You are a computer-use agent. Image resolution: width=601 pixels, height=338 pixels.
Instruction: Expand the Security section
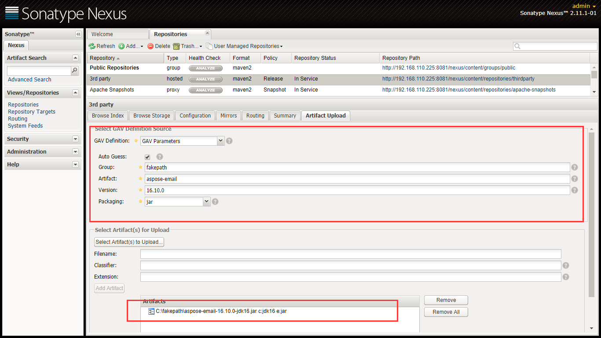tap(75, 139)
